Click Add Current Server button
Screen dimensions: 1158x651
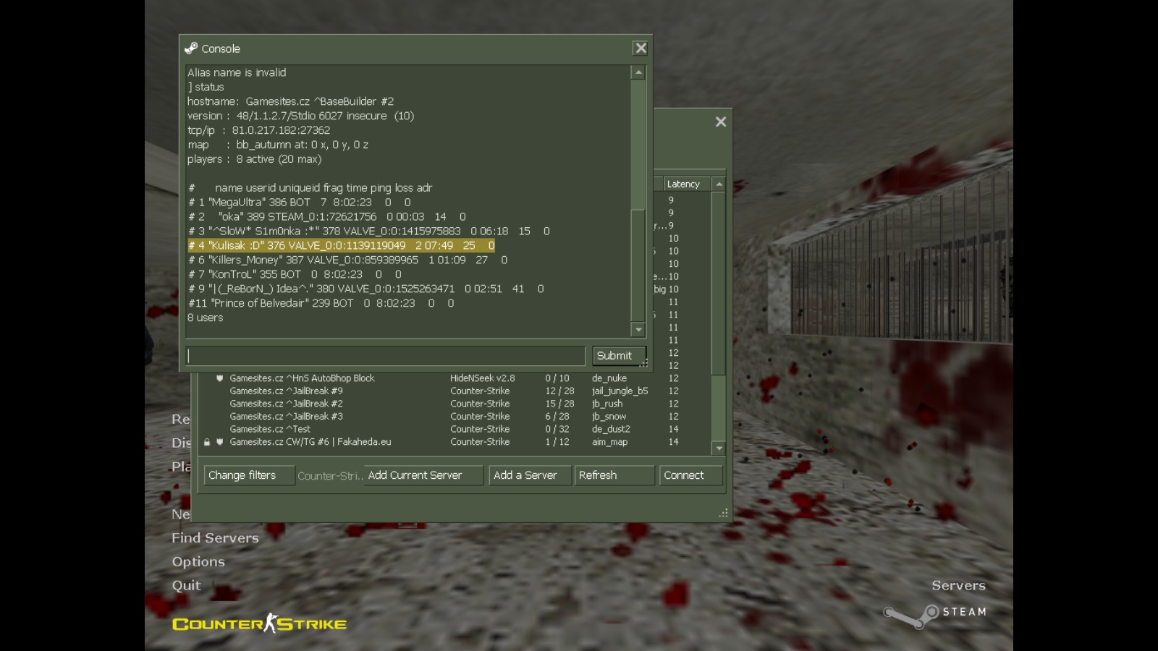423,475
